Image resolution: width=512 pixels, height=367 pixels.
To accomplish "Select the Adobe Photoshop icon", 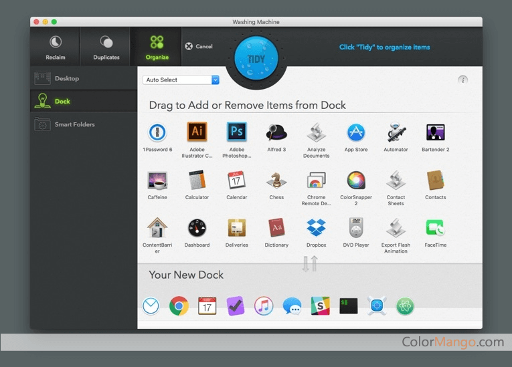I will coord(236,132).
